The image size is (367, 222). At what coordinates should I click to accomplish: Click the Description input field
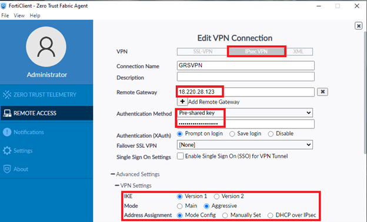245,77
